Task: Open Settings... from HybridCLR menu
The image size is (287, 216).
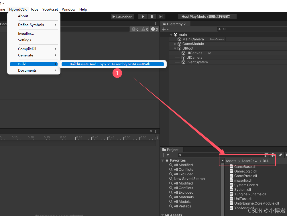Action: click(x=34, y=40)
